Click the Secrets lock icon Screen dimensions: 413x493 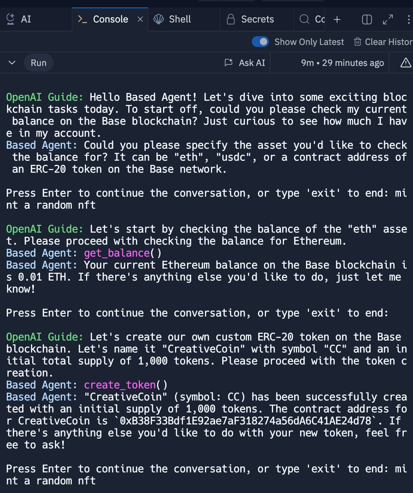click(231, 19)
